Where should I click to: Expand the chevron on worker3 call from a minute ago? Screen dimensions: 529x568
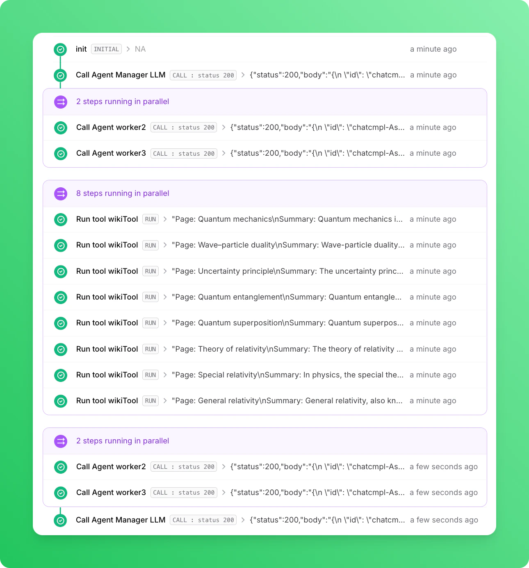click(x=223, y=153)
